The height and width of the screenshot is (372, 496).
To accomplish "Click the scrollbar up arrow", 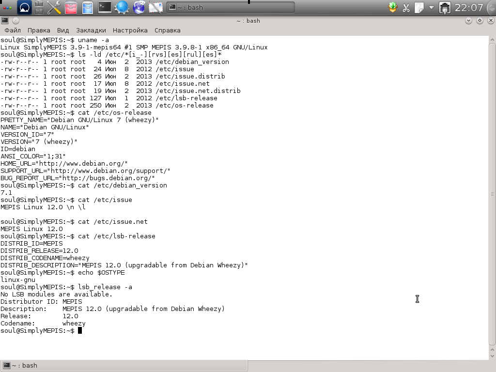I will (492, 40).
